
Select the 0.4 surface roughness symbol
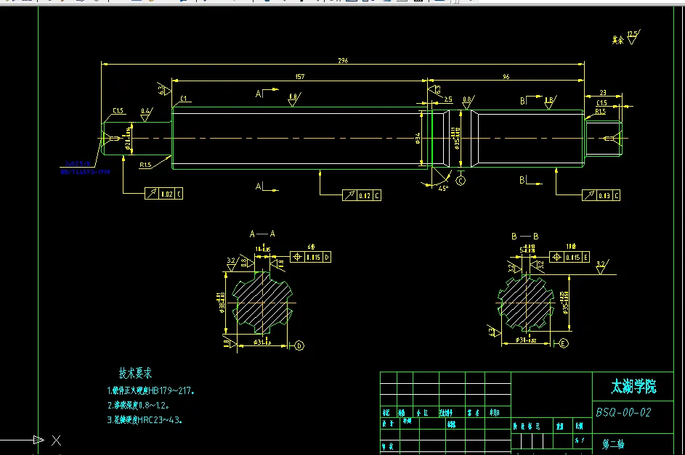(146, 115)
